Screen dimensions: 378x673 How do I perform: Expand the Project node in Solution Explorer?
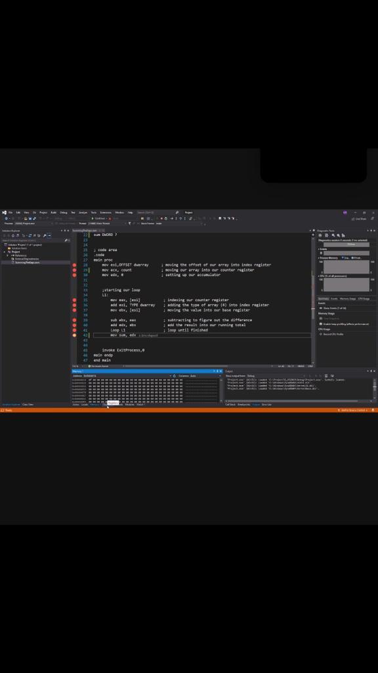click(x=5, y=252)
